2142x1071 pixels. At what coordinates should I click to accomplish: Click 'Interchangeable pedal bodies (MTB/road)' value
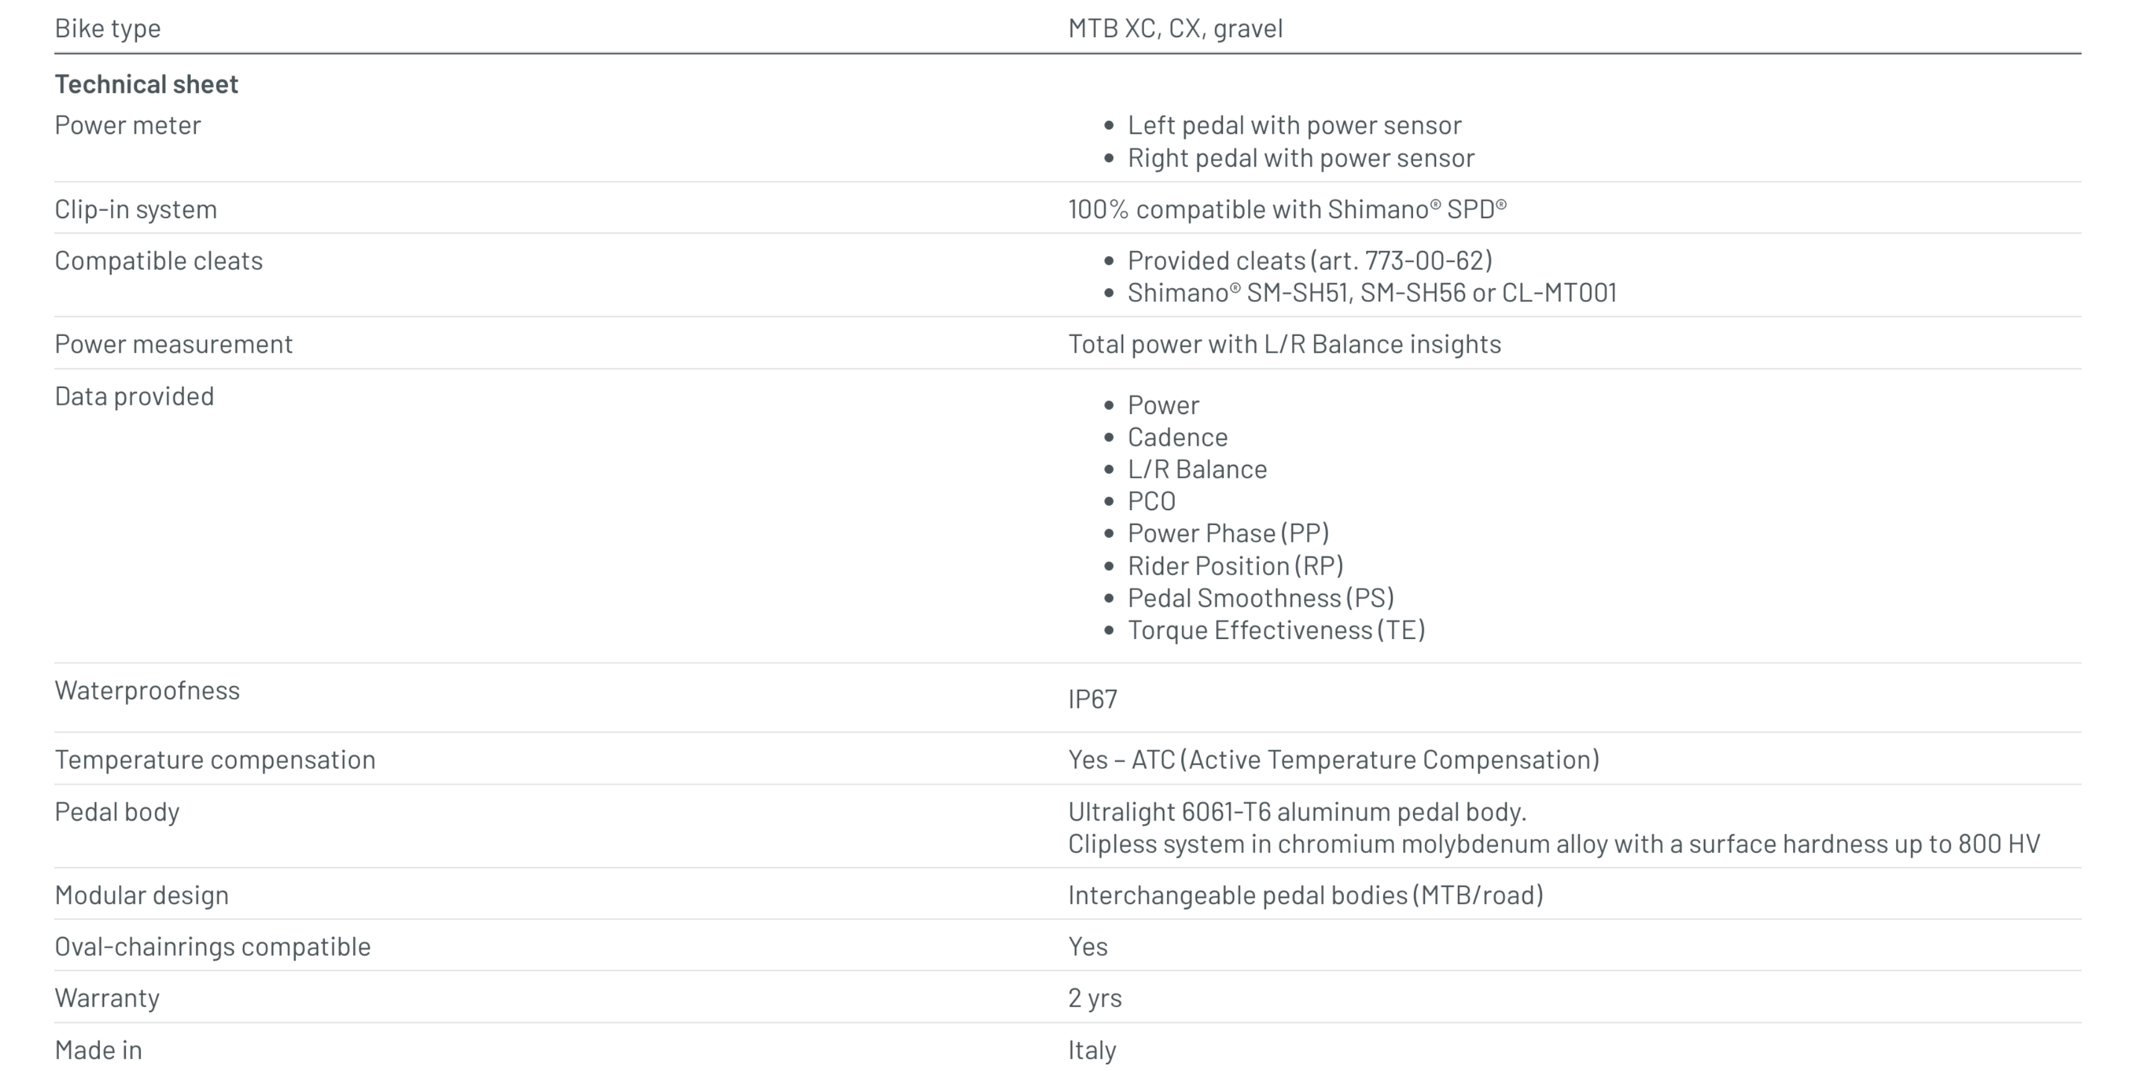1305,896
